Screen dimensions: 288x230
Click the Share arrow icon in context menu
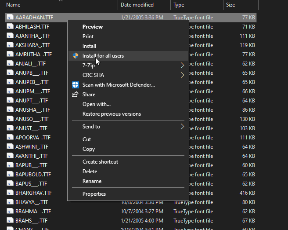pos(75,95)
